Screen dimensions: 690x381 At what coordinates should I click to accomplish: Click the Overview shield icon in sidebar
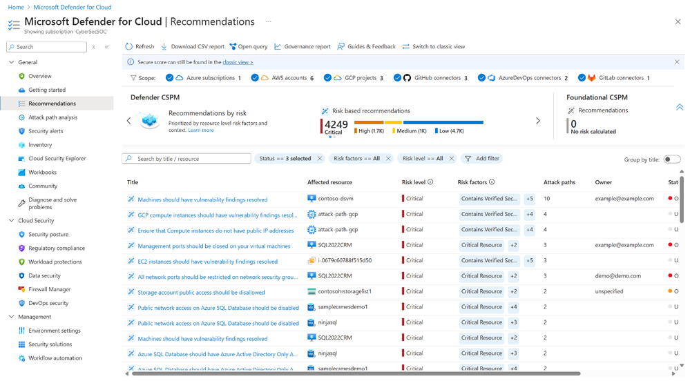(x=21, y=76)
